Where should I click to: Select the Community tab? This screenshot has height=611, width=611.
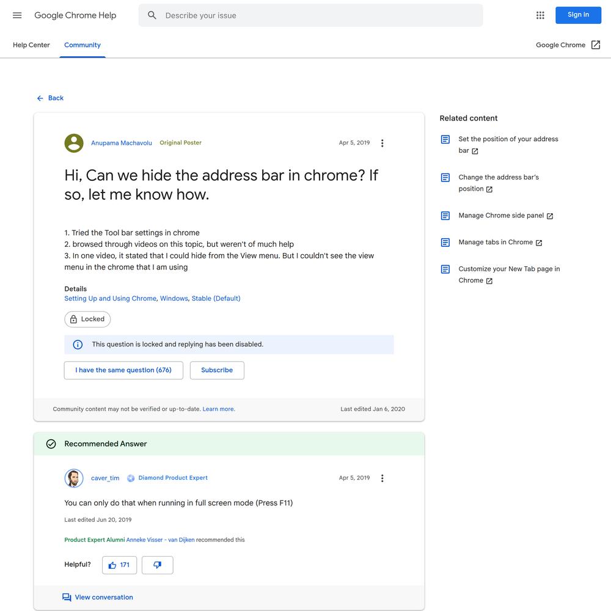click(x=82, y=45)
